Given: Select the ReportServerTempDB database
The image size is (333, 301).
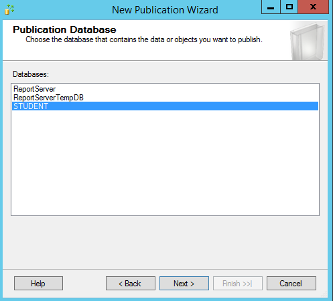Looking at the screenshot, I should pos(165,98).
